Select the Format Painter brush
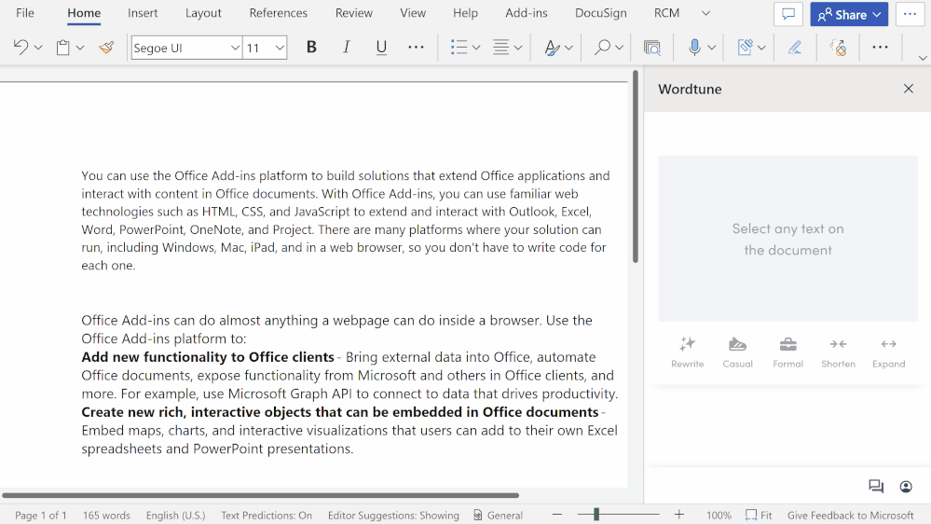 tap(107, 48)
